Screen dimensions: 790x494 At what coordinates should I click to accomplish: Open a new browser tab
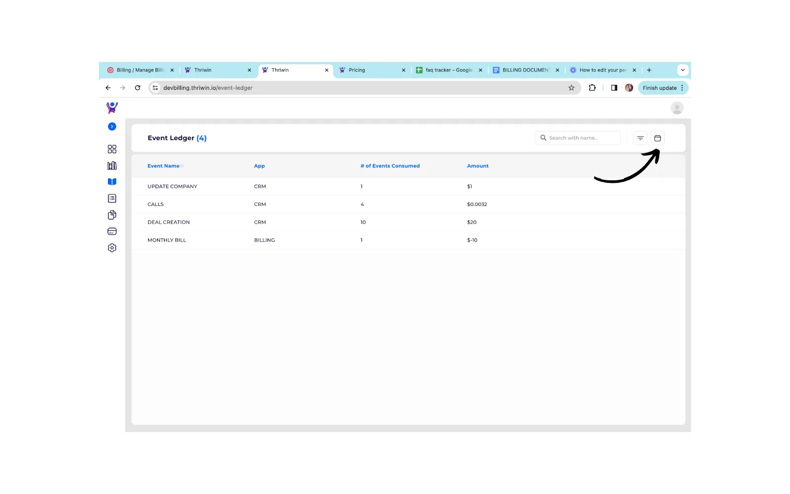click(x=649, y=70)
